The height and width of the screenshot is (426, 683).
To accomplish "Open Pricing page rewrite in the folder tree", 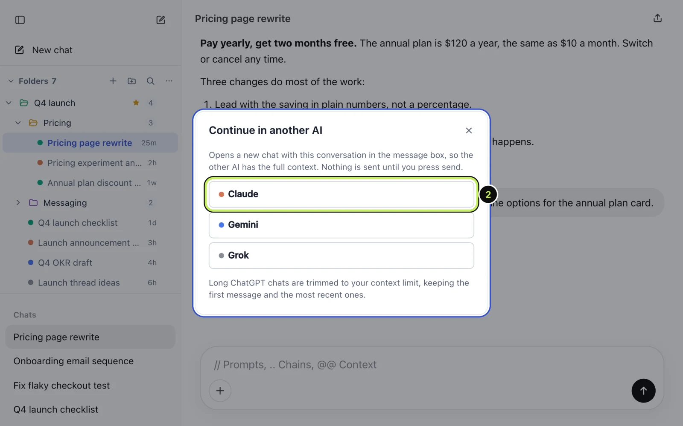I will pyautogui.click(x=90, y=143).
